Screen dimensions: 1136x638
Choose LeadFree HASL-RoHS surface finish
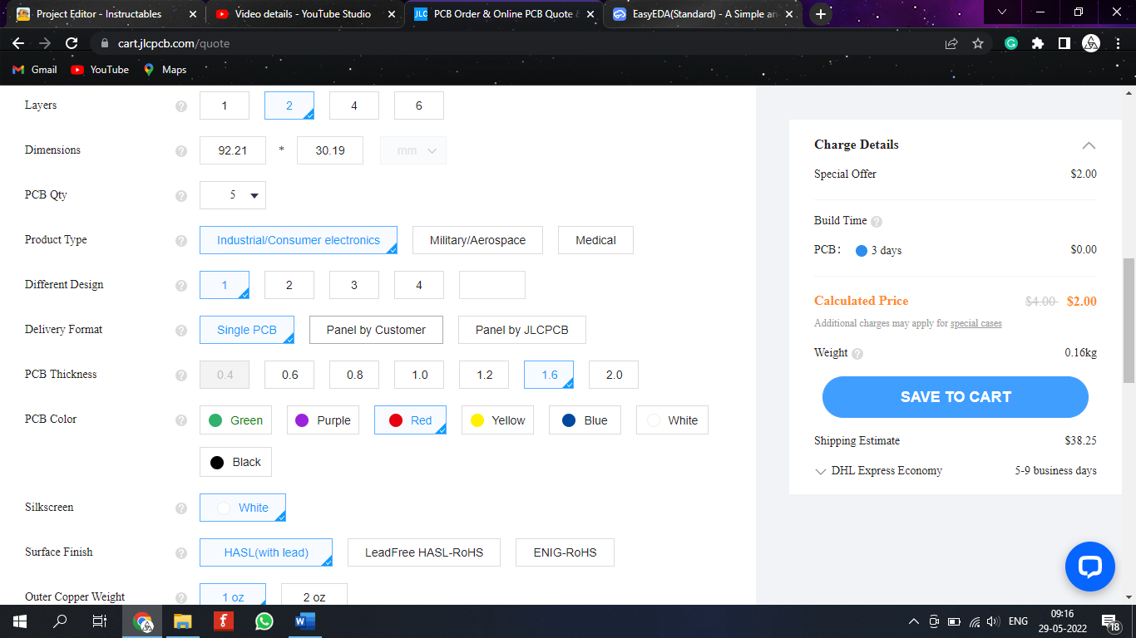pos(424,552)
